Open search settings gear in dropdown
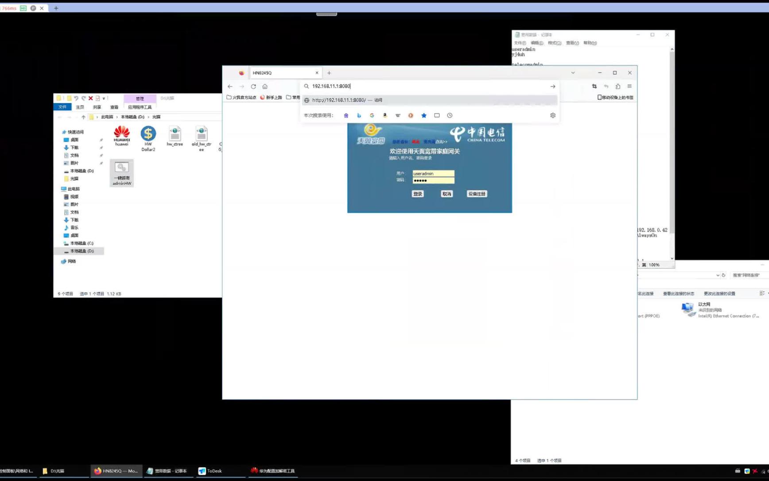This screenshot has width=769, height=481. point(553,115)
